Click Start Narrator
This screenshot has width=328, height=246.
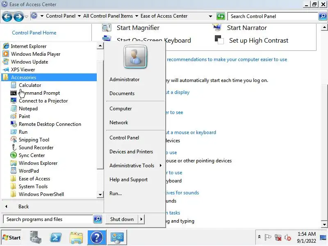(x=247, y=28)
